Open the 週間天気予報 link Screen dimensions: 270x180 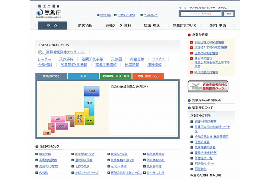[x=92, y=60]
